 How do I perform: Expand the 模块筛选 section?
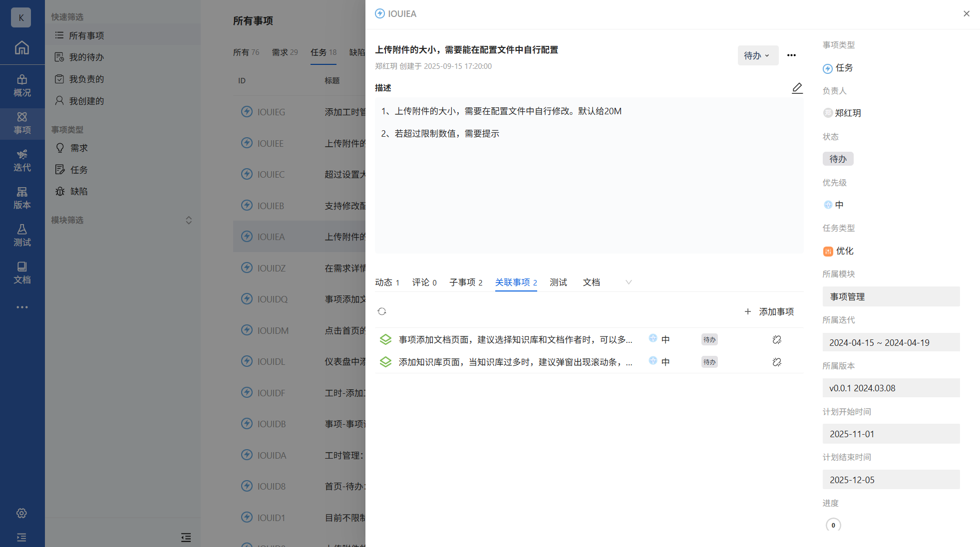click(189, 220)
